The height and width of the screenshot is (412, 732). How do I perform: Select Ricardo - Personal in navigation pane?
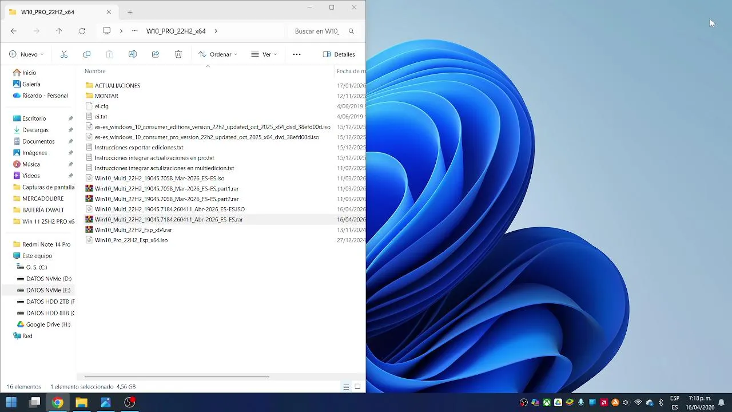(45, 96)
